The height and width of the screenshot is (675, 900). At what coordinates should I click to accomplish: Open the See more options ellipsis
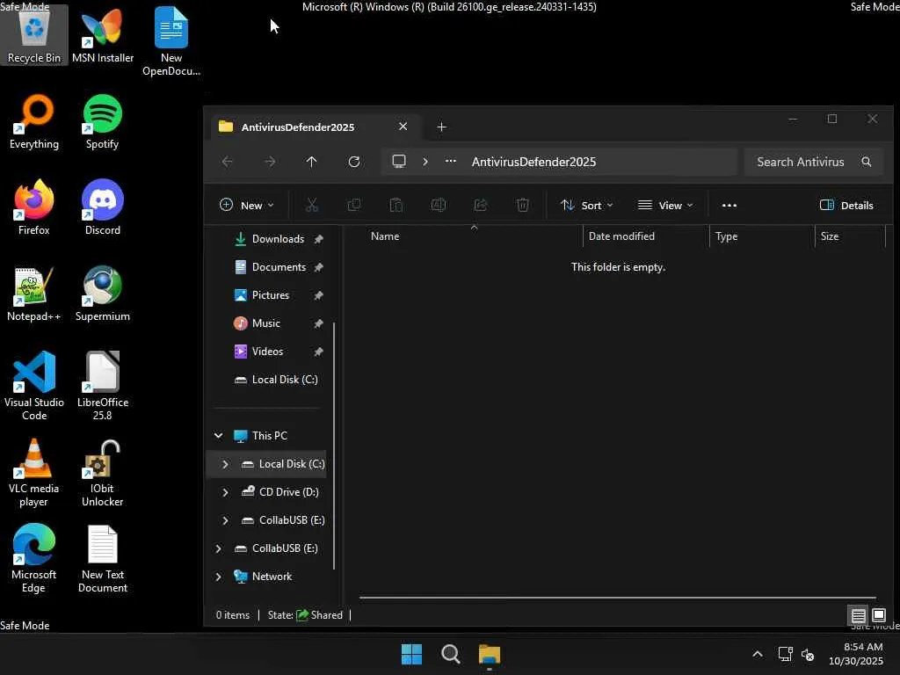coord(729,206)
